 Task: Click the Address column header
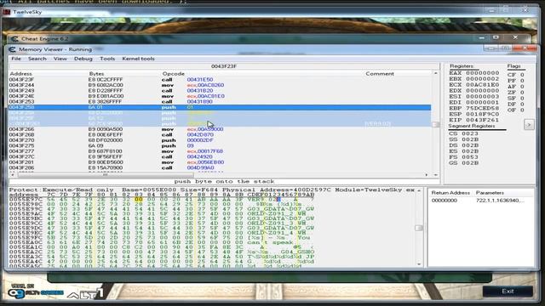20,74
